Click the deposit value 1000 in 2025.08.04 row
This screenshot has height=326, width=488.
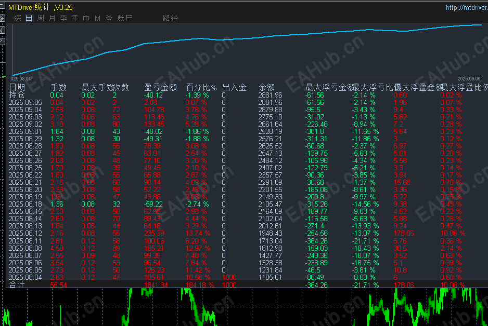[229, 277]
